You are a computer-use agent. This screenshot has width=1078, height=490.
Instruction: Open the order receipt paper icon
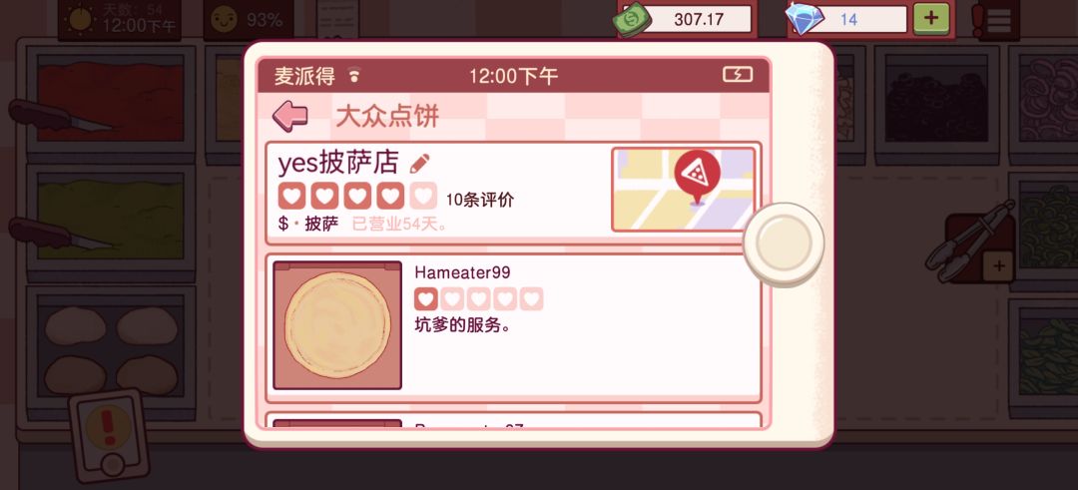click(337, 19)
